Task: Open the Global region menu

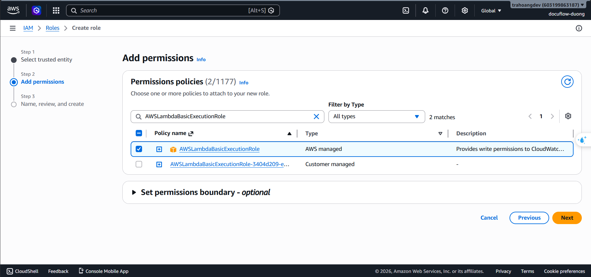Action: click(491, 11)
